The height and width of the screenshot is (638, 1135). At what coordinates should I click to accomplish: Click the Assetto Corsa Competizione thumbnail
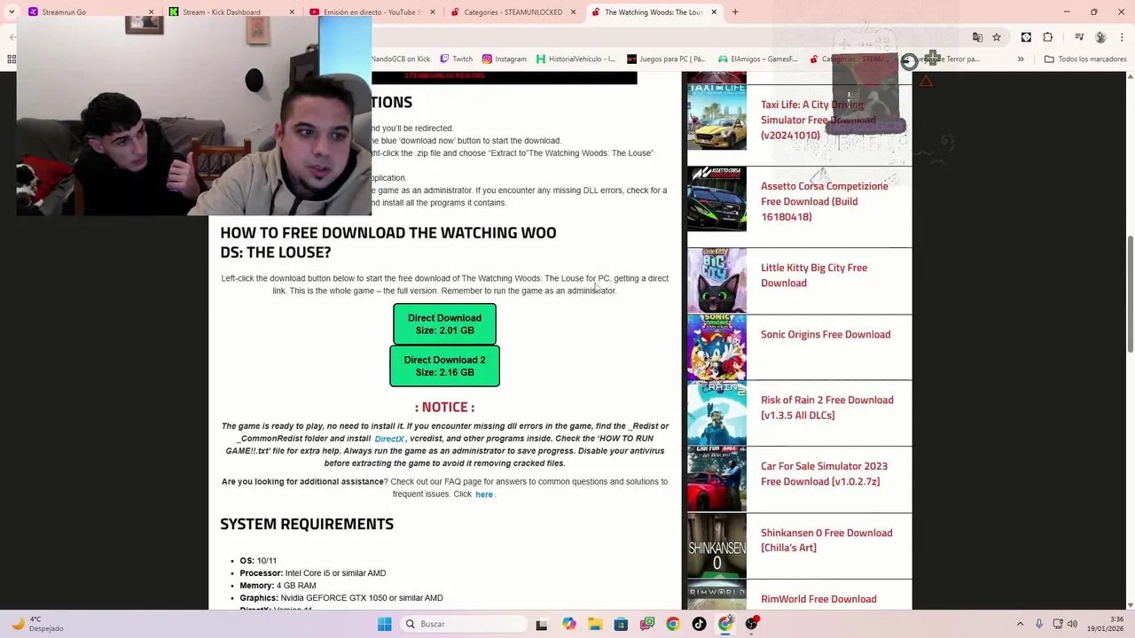pos(716,198)
